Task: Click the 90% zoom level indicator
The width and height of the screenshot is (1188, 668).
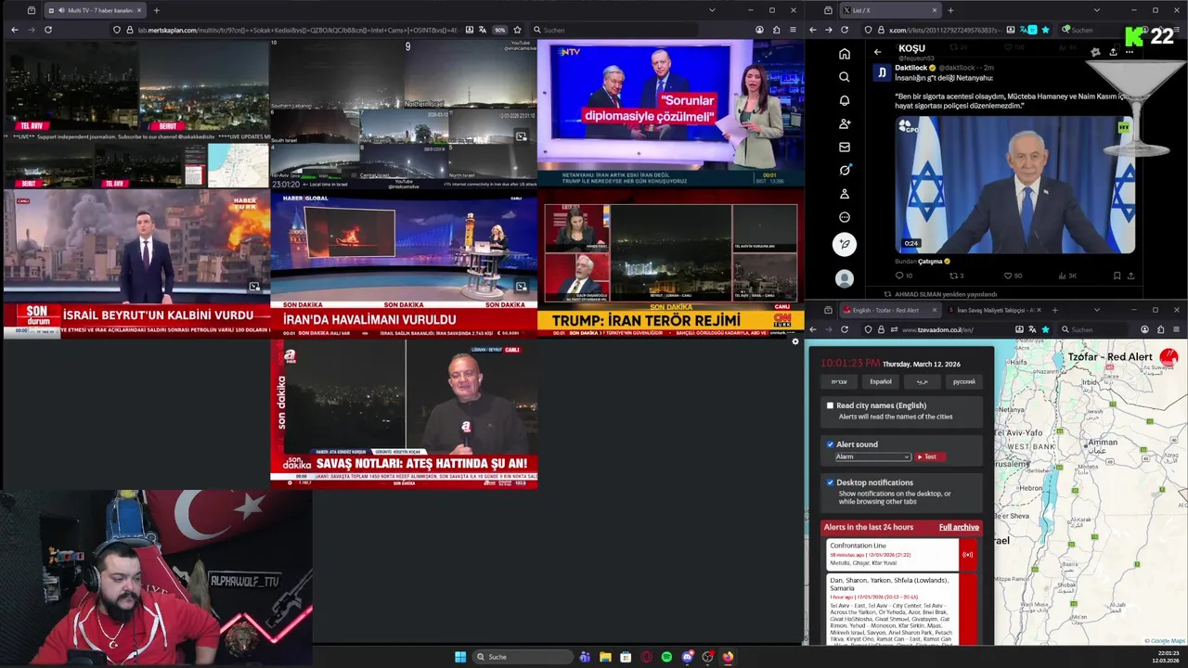Action: click(x=499, y=30)
